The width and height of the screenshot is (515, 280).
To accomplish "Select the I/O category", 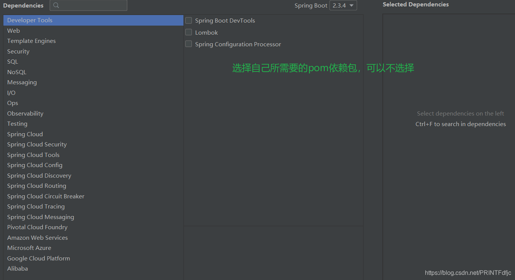I will point(93,93).
